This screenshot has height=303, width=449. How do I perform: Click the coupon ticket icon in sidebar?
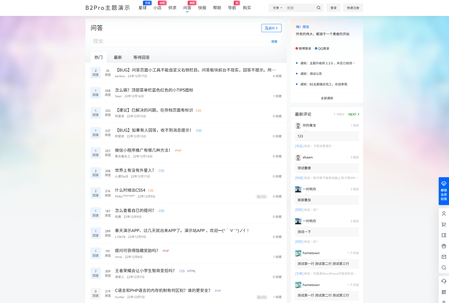tap(444, 235)
